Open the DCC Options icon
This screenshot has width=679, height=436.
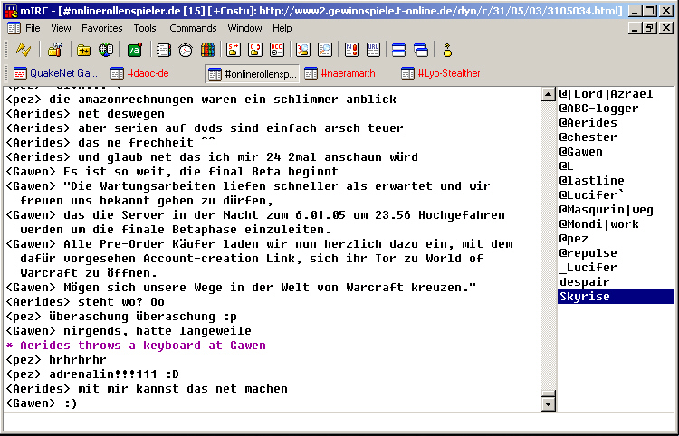click(x=277, y=50)
